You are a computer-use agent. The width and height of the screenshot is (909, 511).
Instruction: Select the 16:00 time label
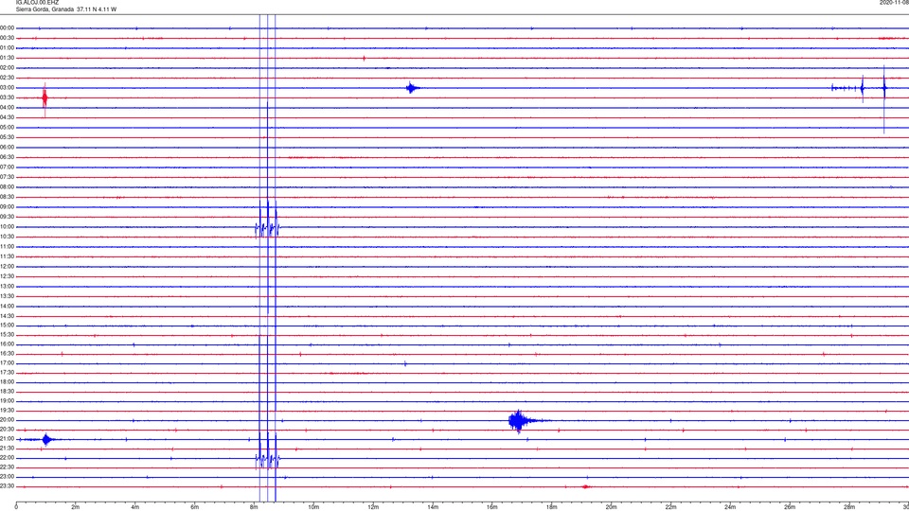tap(7, 344)
